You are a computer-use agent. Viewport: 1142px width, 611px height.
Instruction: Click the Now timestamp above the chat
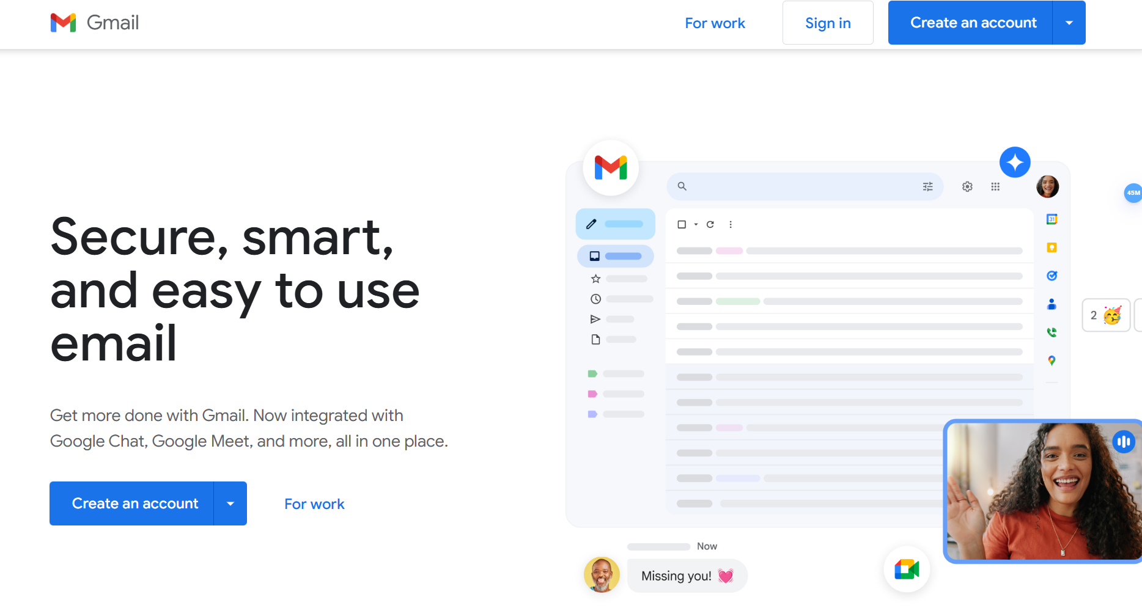pyautogui.click(x=707, y=546)
